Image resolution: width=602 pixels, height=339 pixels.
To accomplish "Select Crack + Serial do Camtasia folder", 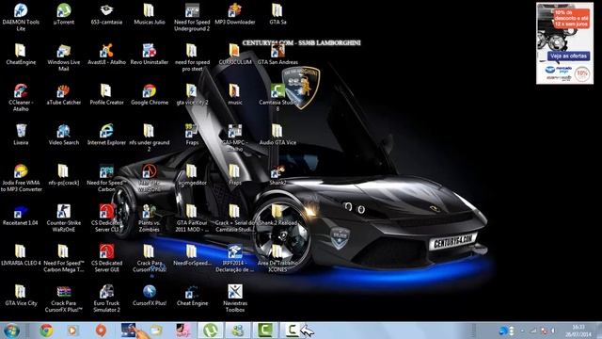I will 235,218.
